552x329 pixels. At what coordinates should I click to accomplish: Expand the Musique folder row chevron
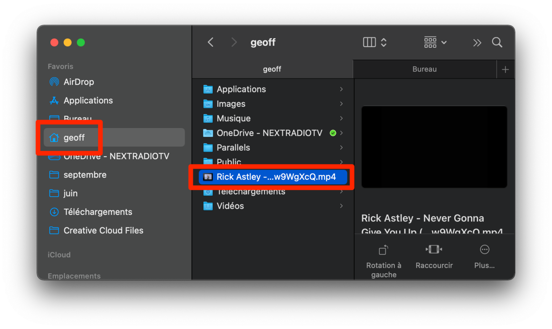click(x=341, y=118)
